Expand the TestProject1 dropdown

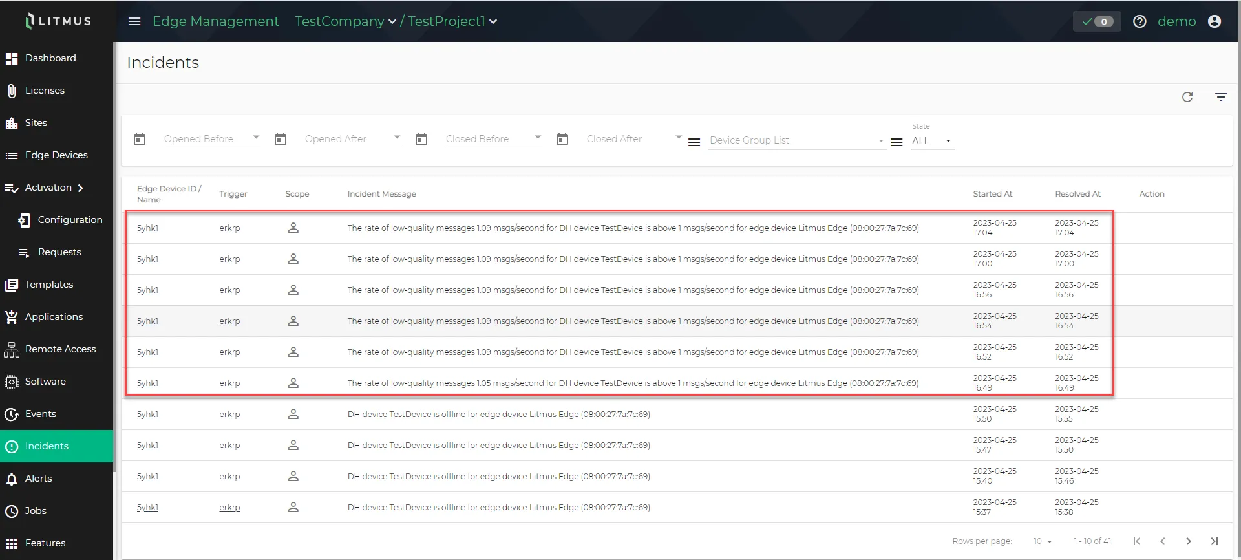(452, 21)
